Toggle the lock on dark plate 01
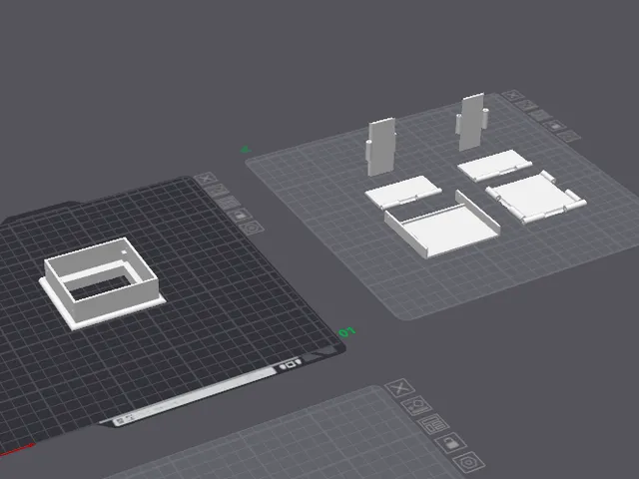The width and height of the screenshot is (639, 479). [x=240, y=215]
